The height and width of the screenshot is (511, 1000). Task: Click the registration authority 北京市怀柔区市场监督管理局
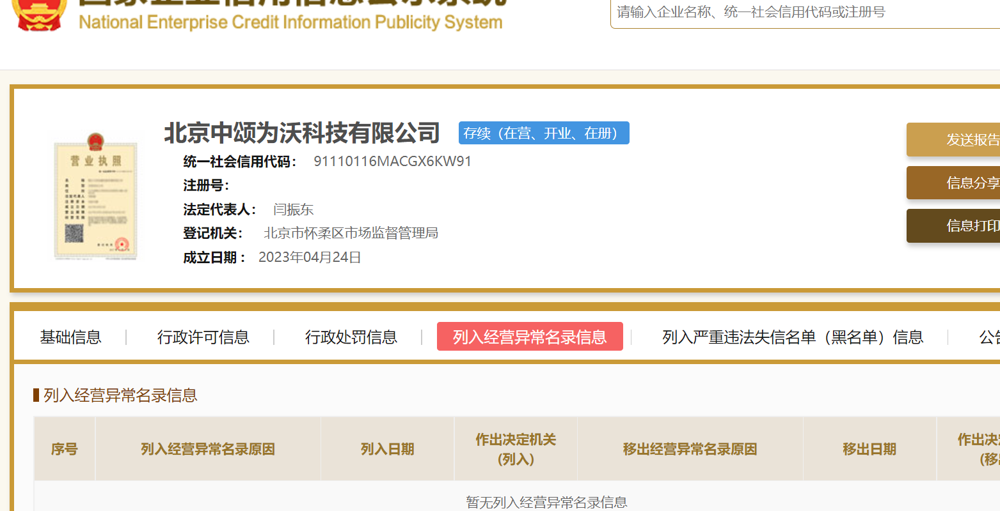pyautogui.click(x=351, y=233)
